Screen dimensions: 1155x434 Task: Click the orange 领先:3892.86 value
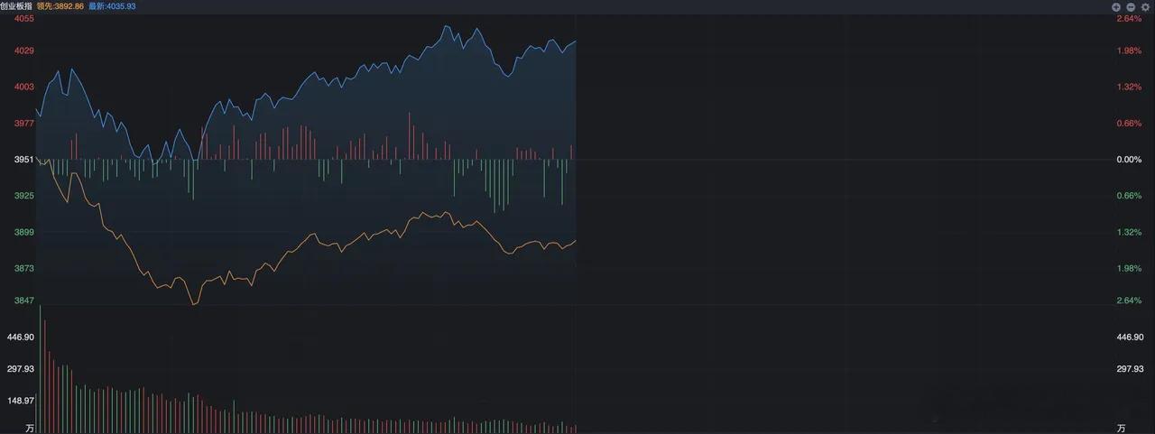click(x=60, y=6)
